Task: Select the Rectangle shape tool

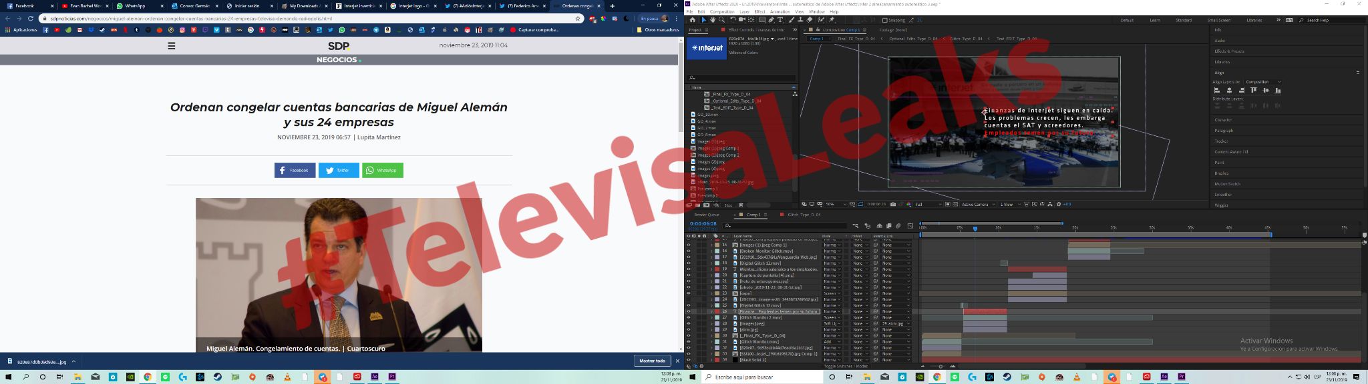Action: pyautogui.click(x=762, y=20)
